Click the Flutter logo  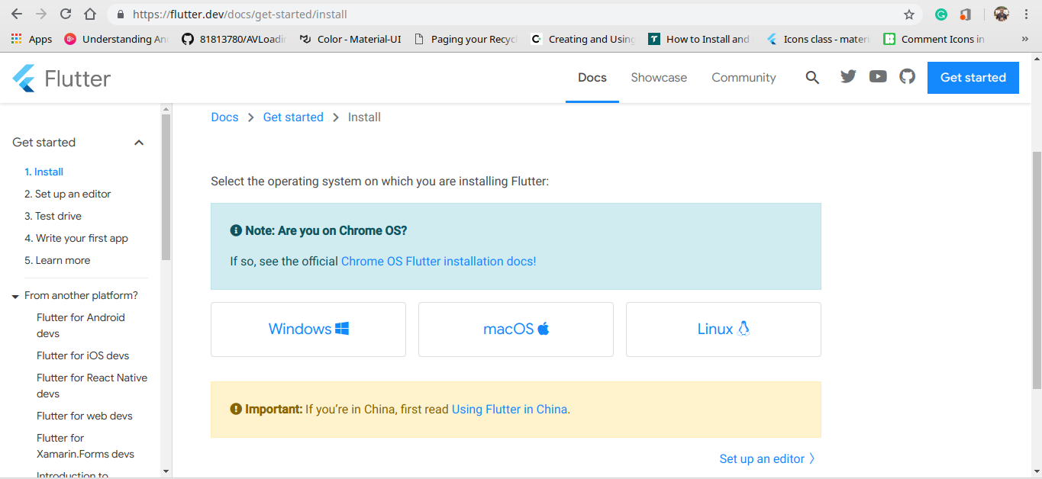tap(61, 78)
